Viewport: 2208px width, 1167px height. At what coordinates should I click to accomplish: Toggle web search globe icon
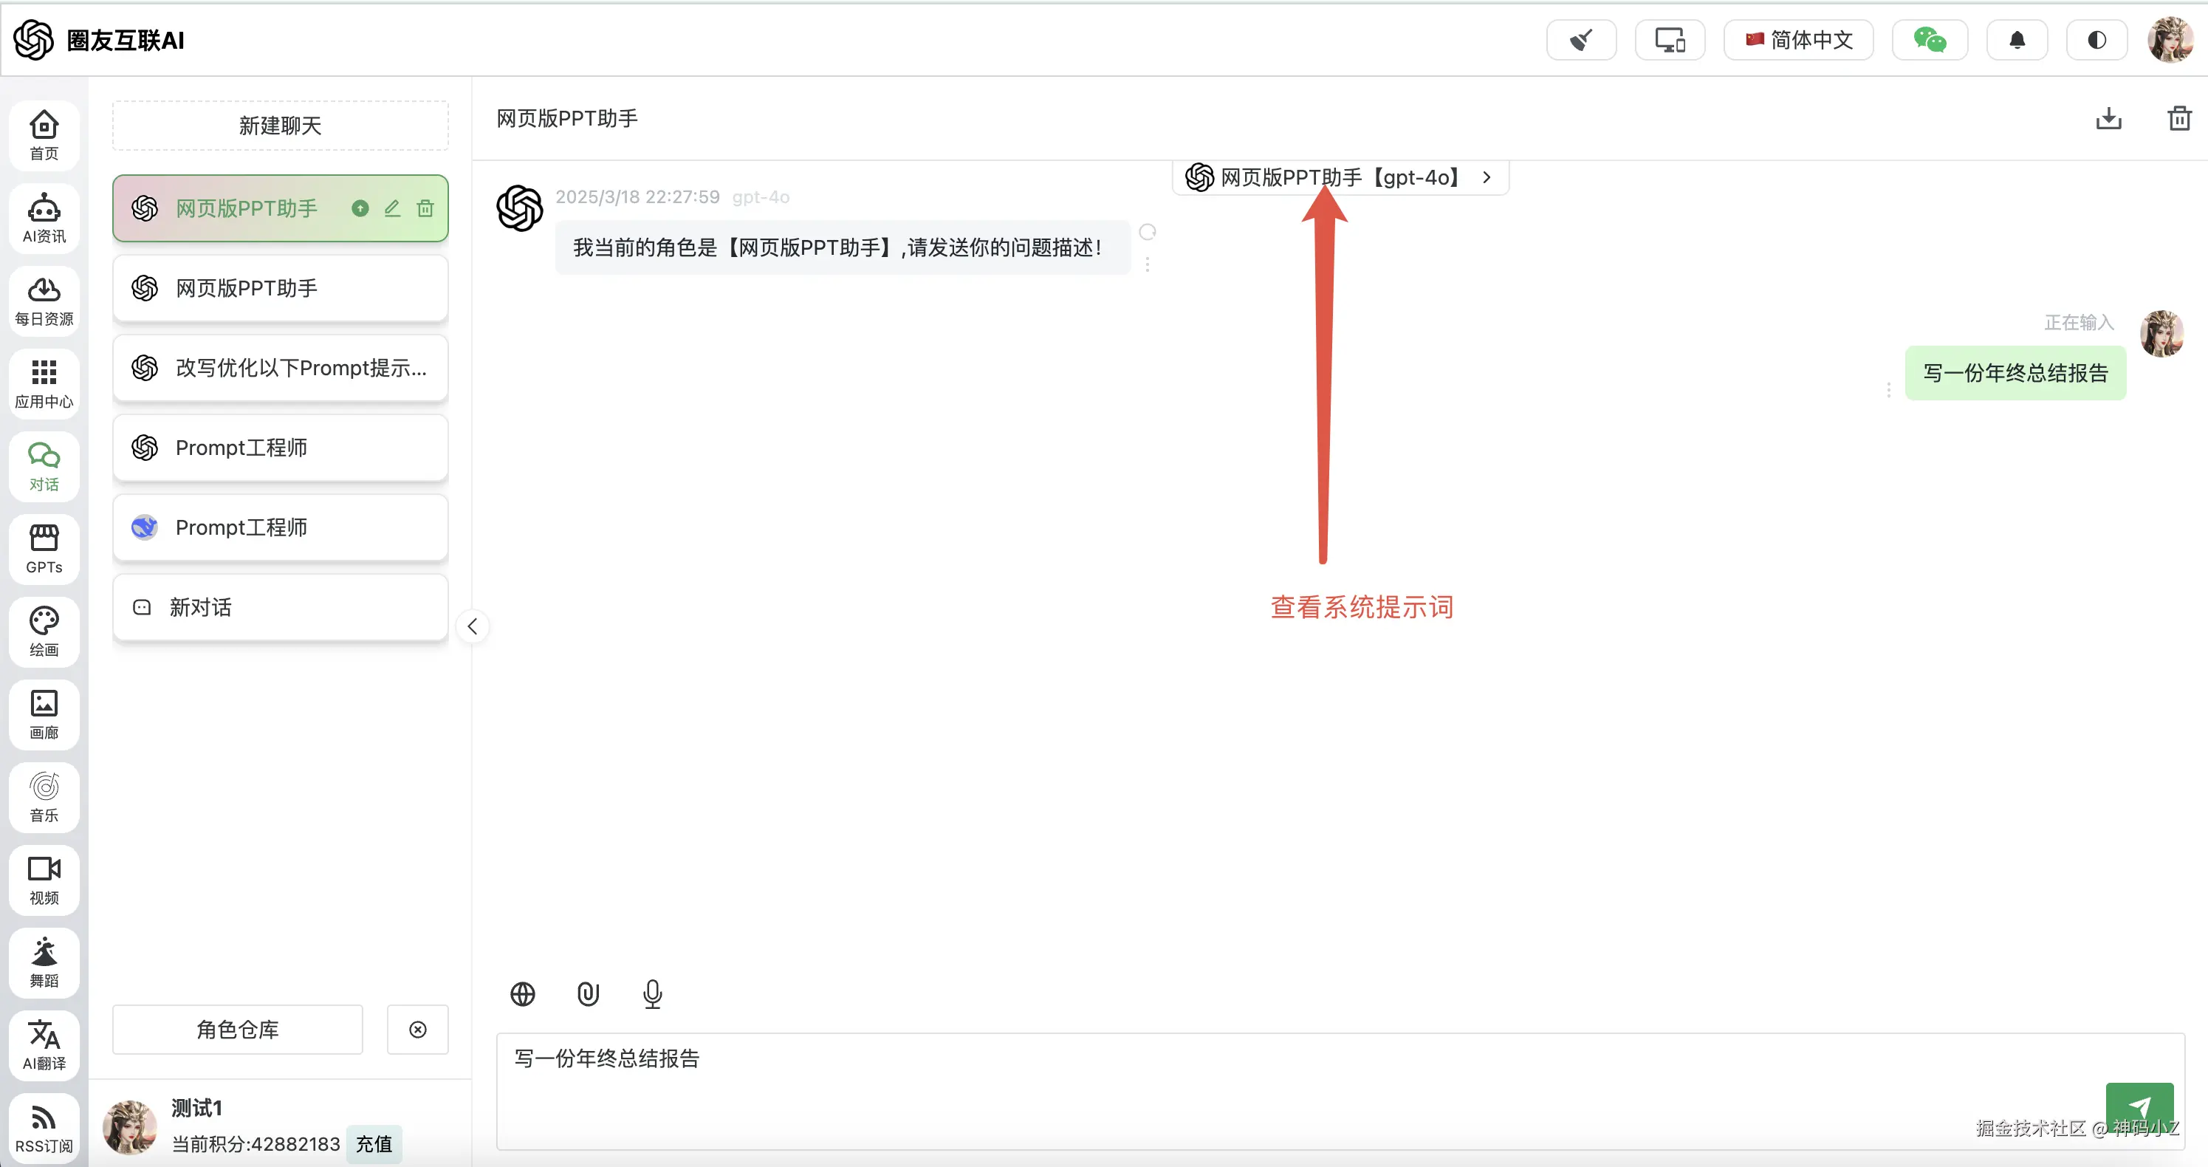click(x=523, y=993)
